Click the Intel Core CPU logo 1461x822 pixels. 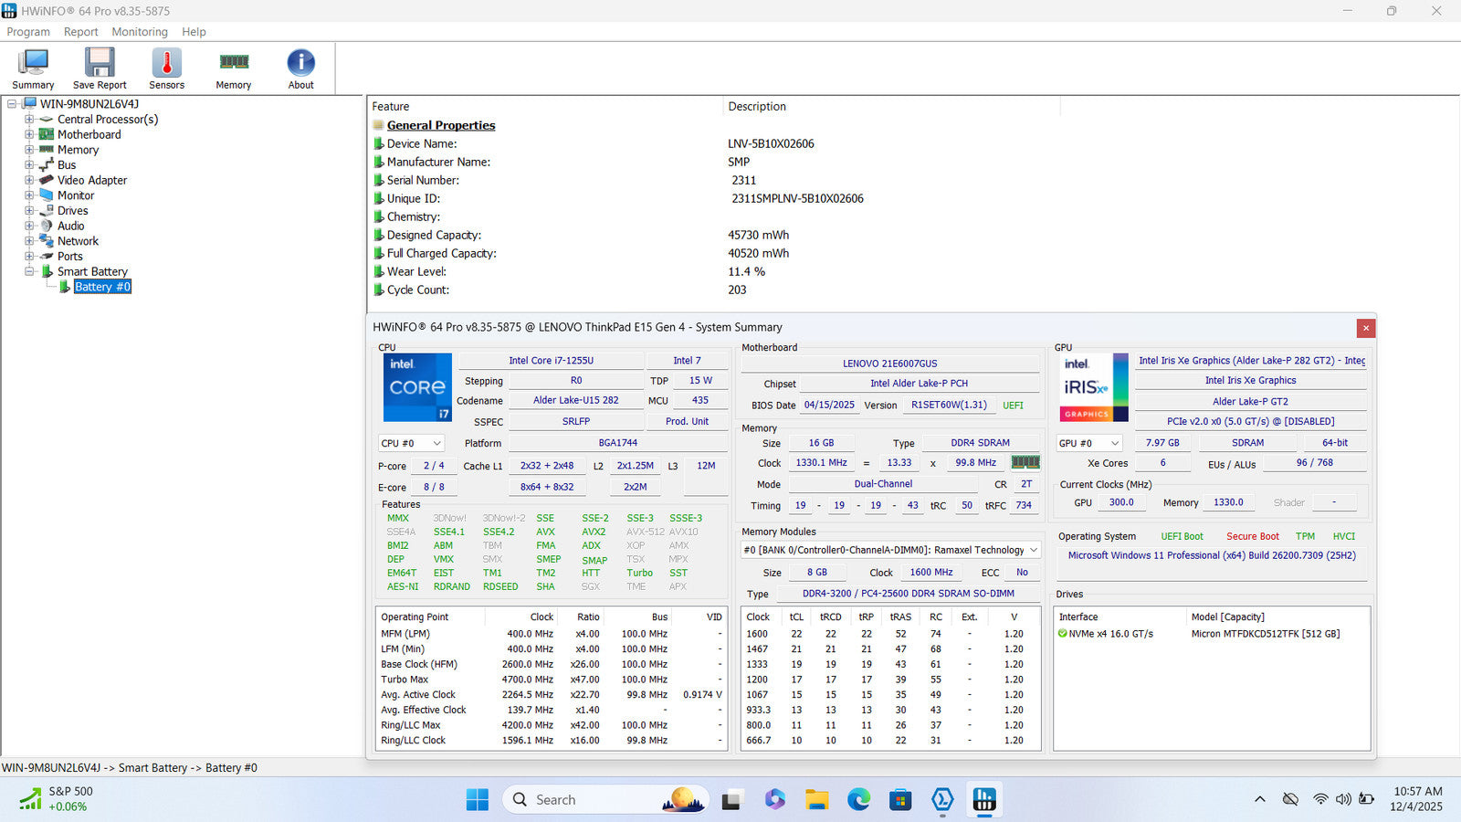[x=417, y=387]
